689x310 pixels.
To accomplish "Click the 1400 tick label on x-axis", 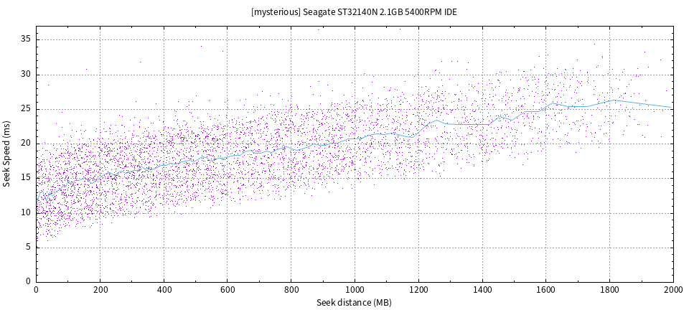I will pos(482,289).
